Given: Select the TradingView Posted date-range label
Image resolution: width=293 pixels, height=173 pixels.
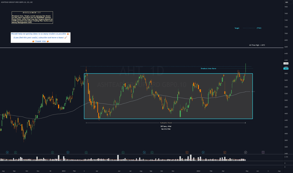Looking at the screenshot, I should coord(166,123).
